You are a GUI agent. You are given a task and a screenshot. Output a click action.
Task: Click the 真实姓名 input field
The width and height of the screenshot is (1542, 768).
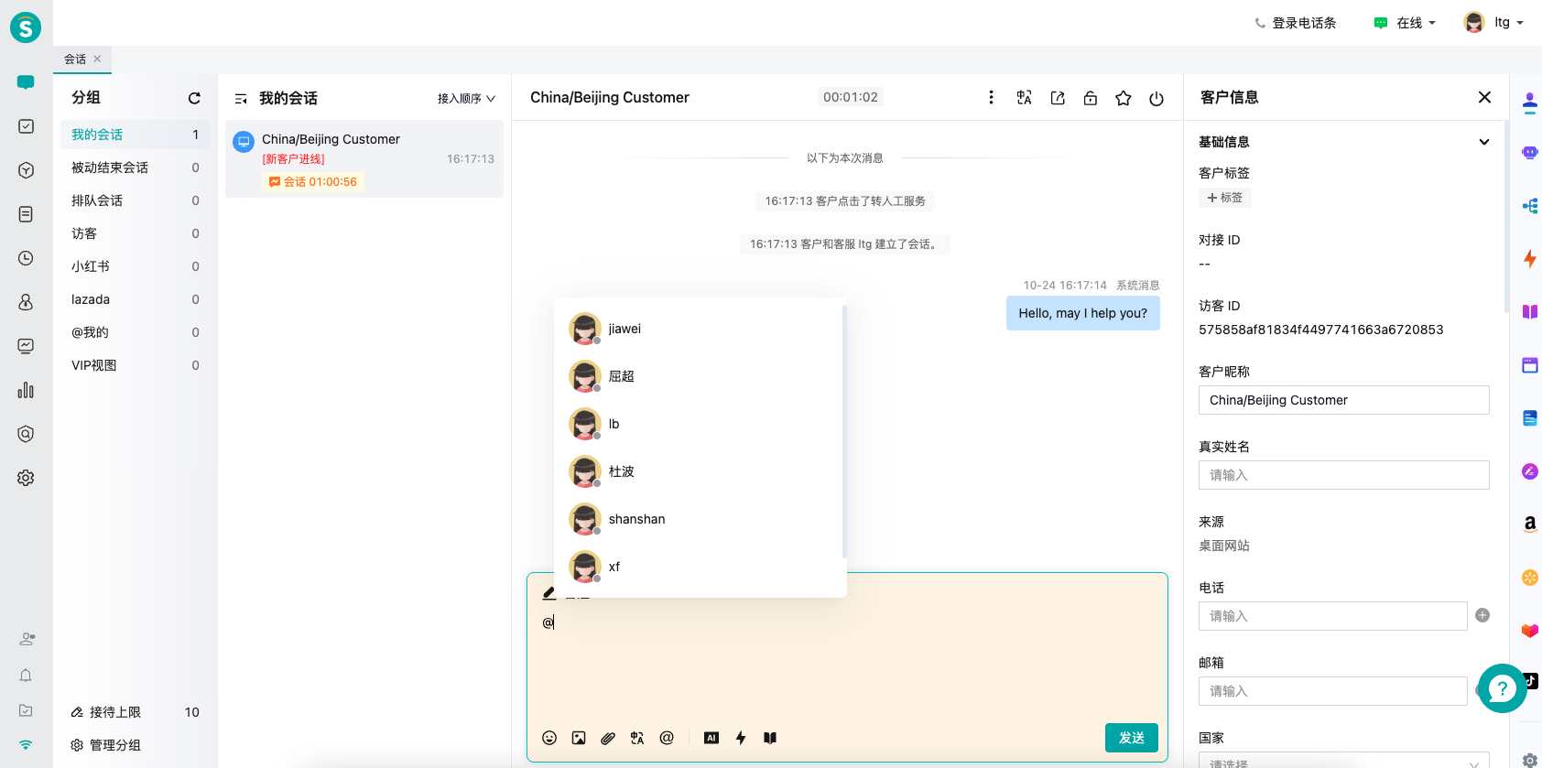click(1343, 475)
